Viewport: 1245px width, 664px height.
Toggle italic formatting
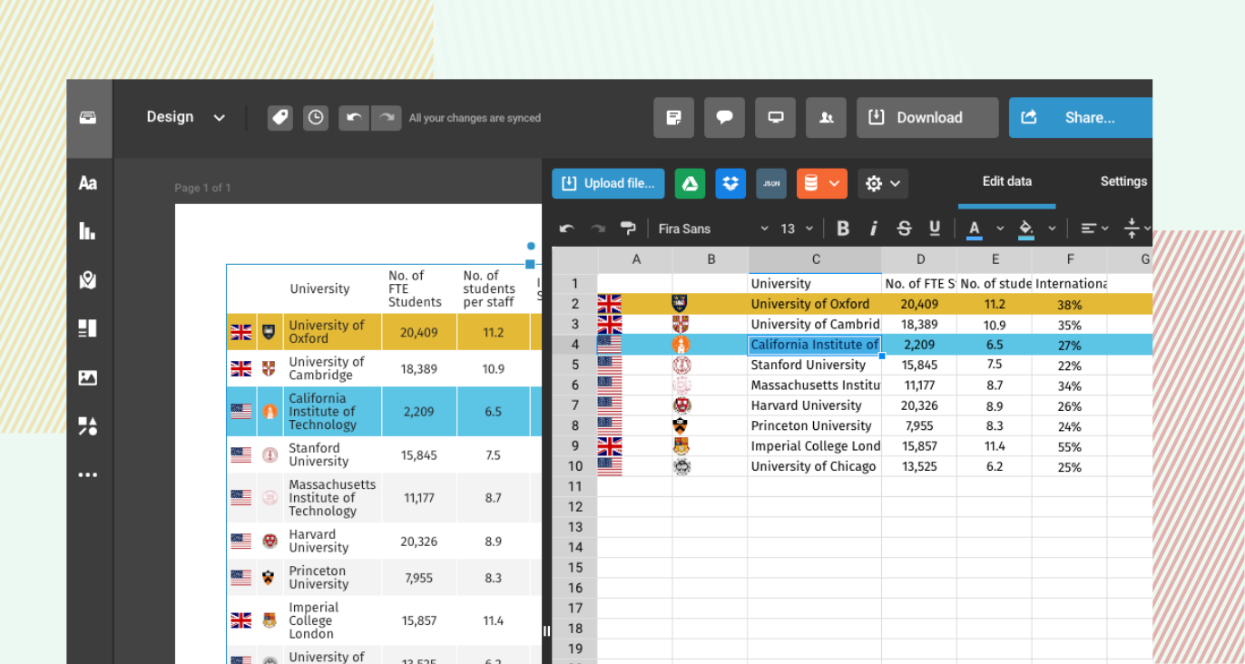coord(873,228)
